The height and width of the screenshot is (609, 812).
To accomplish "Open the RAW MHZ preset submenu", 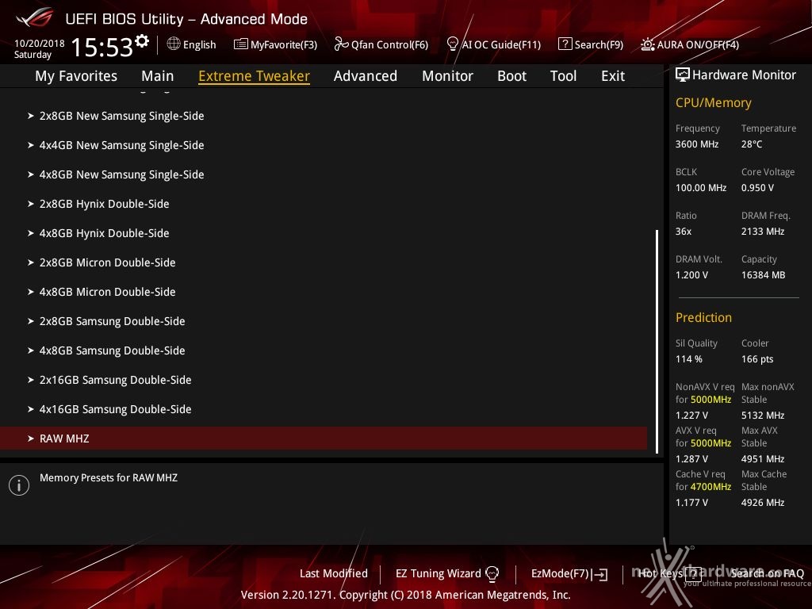I will (324, 439).
